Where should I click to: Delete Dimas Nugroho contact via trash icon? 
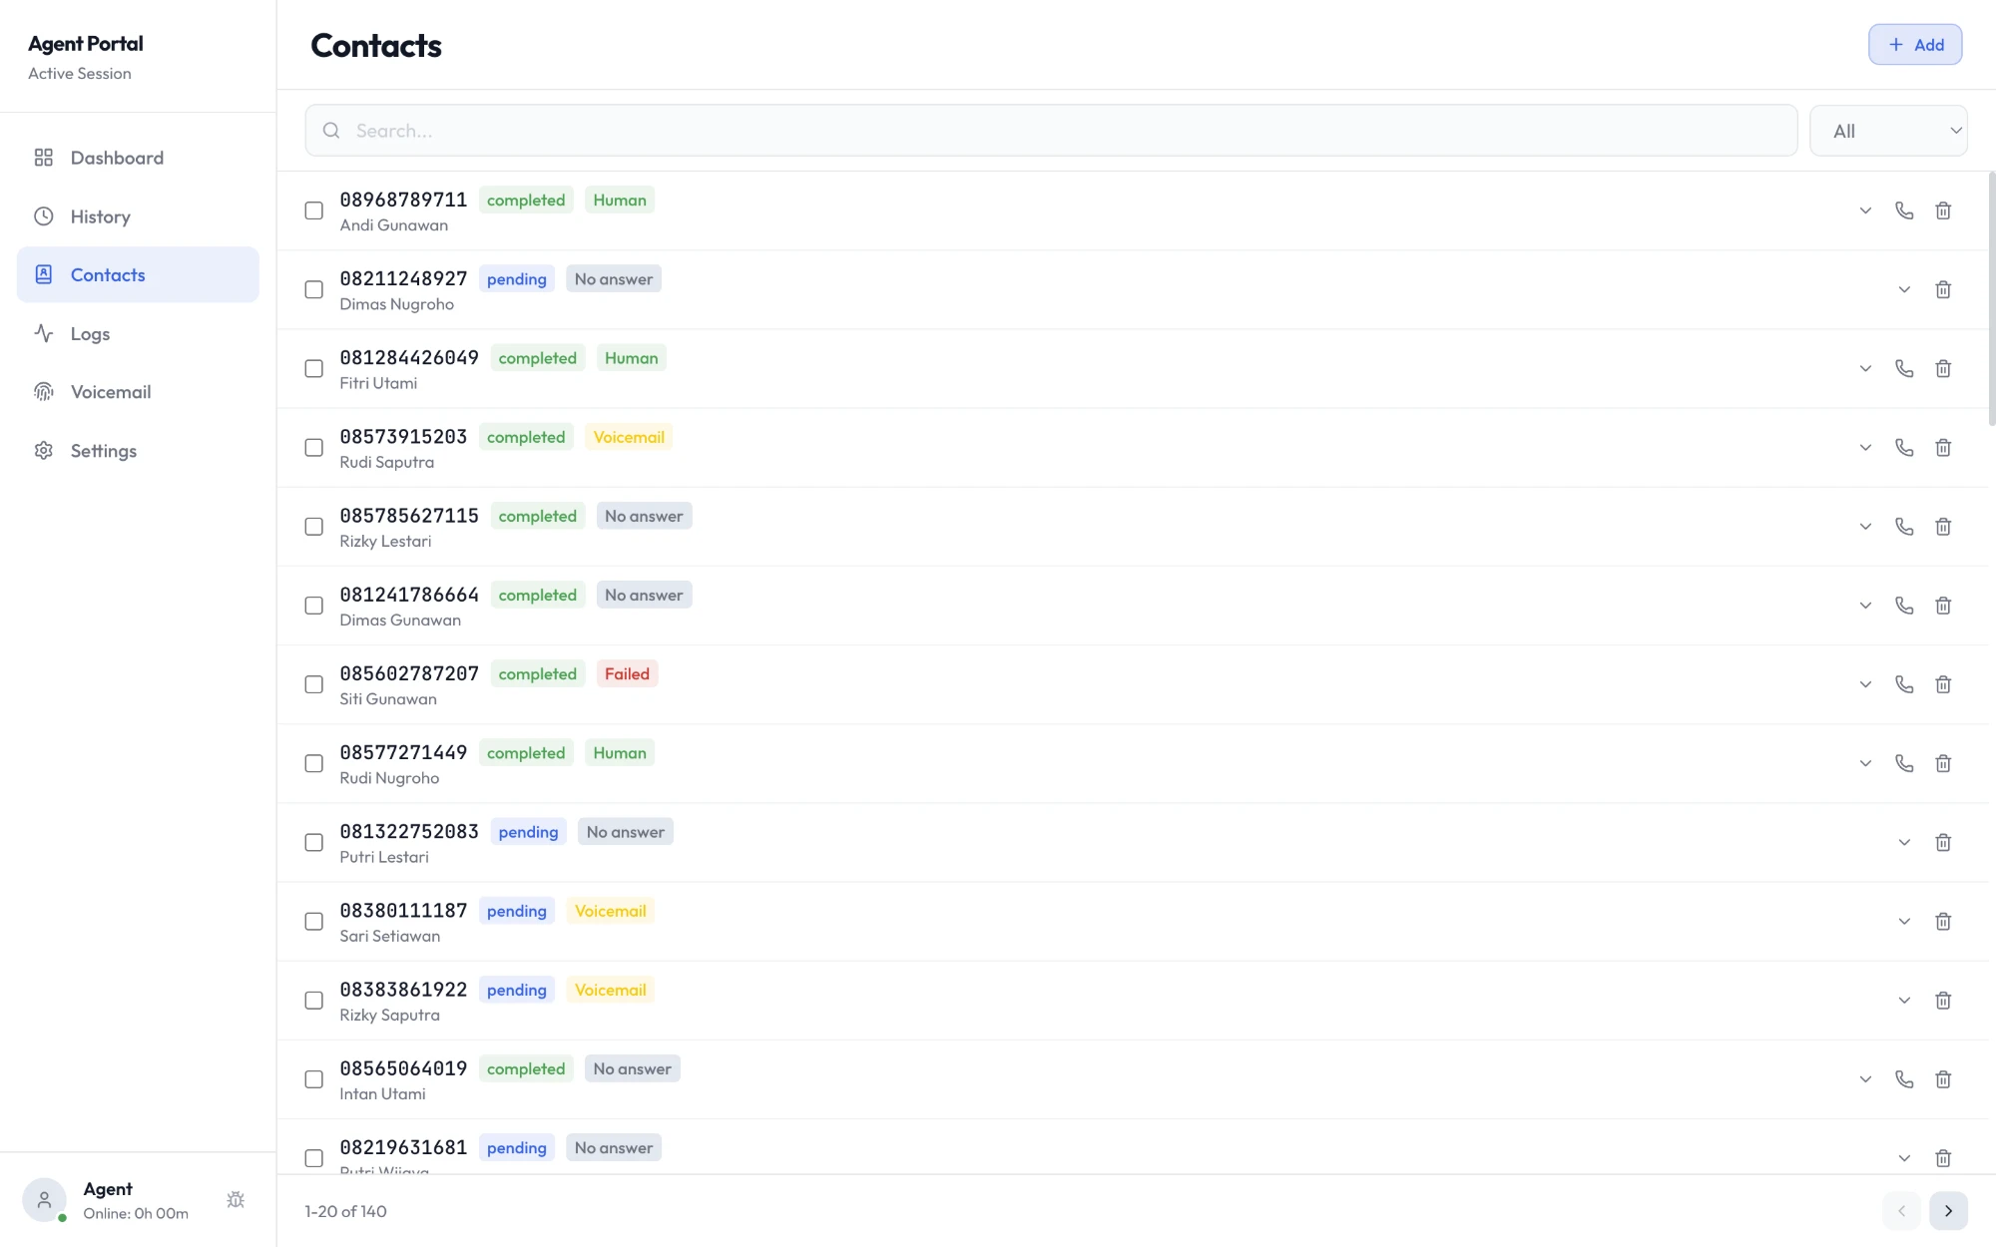(x=1943, y=289)
